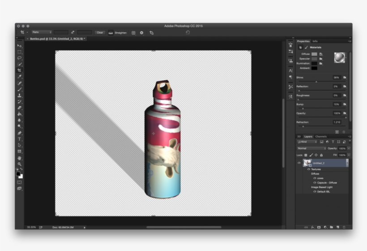Image resolution: width=367 pixels, height=251 pixels.
Task: Click the Shine percentage input field
Action: 336,78
